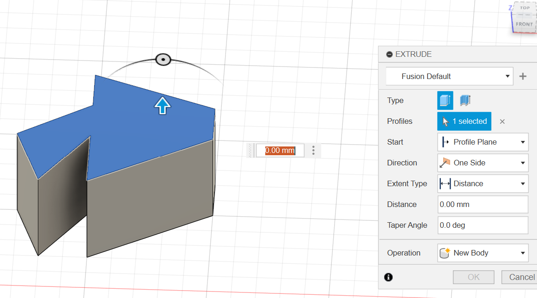The image size is (537, 298).
Task: Select the solid Extrude type icon
Action: (x=445, y=100)
